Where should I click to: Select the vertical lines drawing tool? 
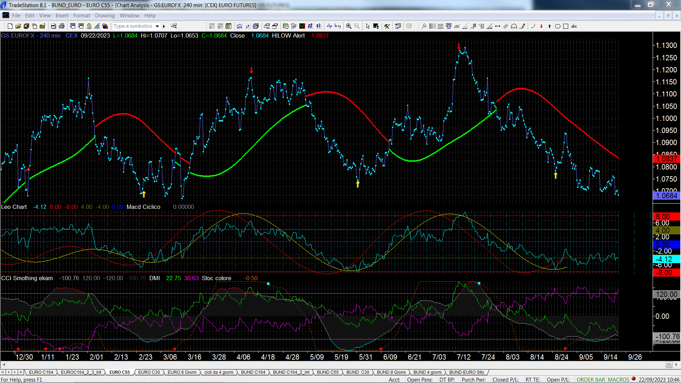432,26
